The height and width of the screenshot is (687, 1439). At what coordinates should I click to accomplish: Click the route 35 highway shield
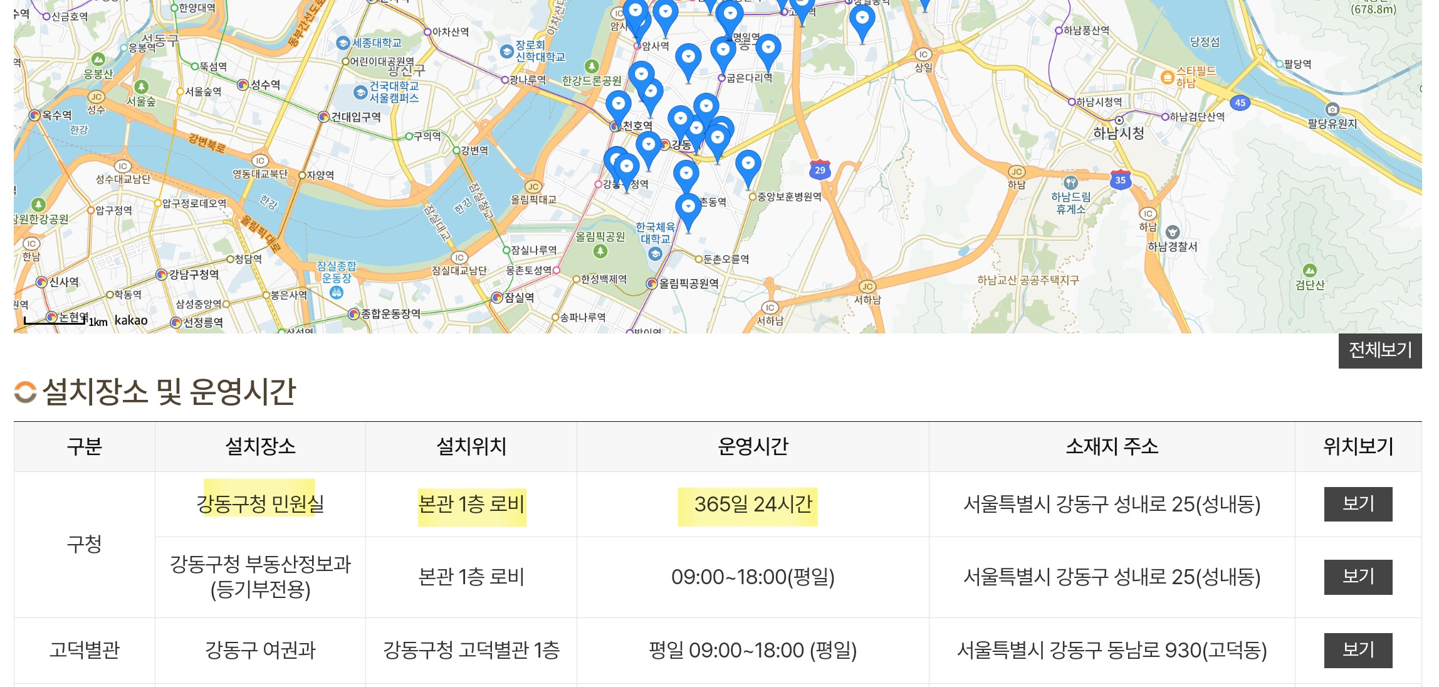(1120, 180)
